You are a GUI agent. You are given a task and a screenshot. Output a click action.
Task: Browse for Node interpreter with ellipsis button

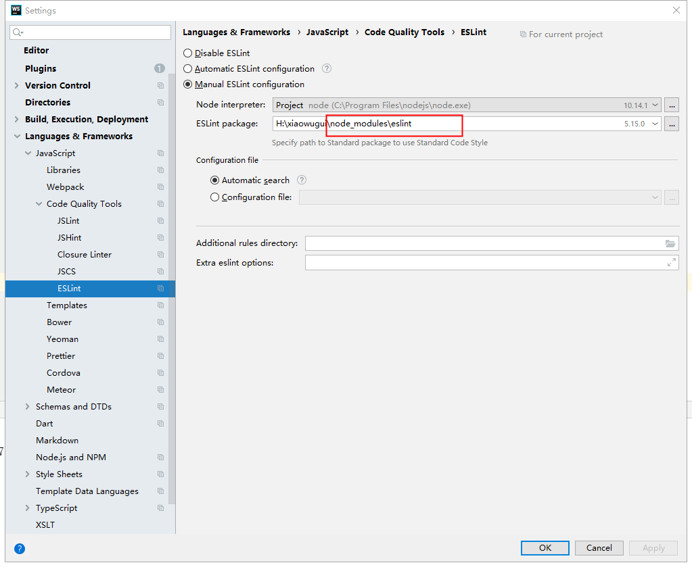point(672,105)
